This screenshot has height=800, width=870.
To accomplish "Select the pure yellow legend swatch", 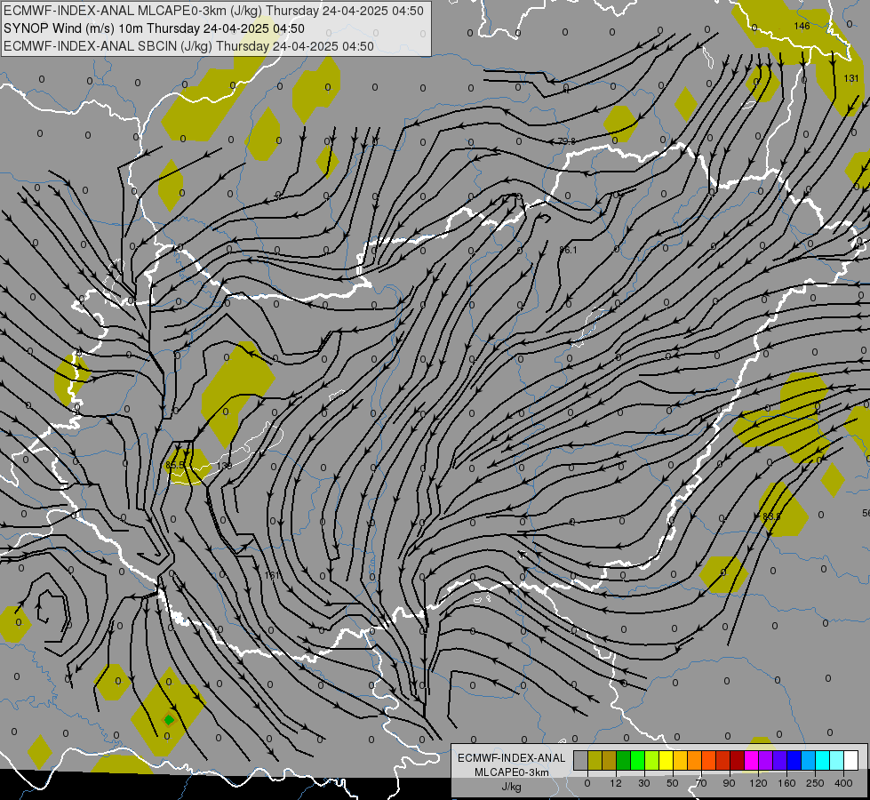I will point(666,760).
